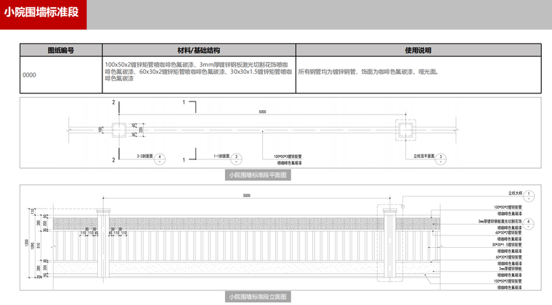Select the '图纸编号' table header
This screenshot has height=305, width=552.
(61, 50)
